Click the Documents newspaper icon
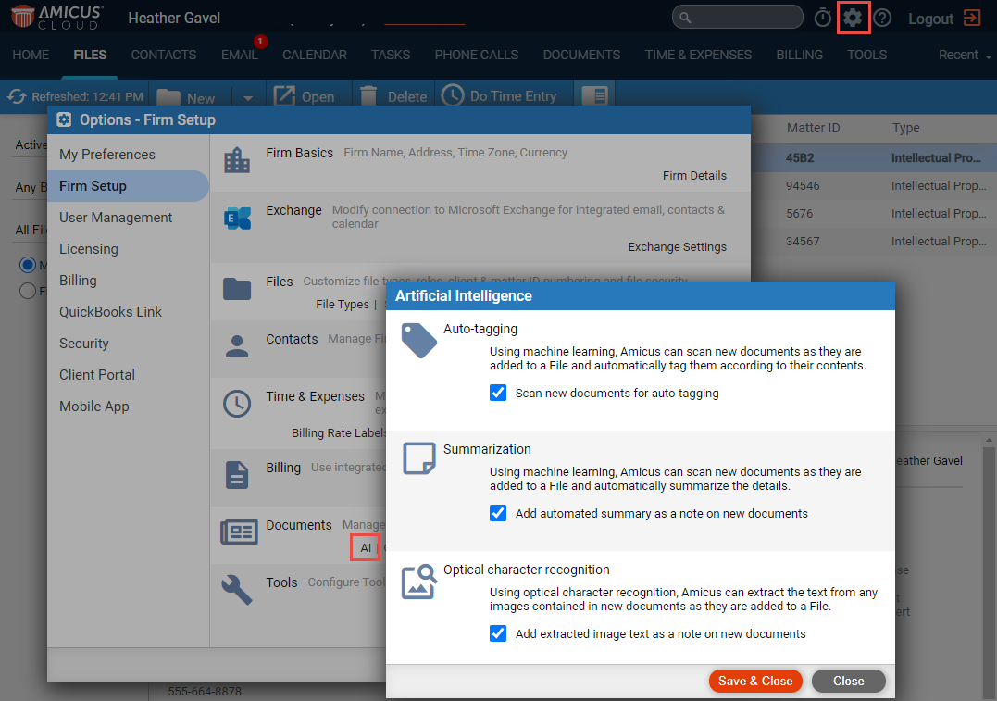997x701 pixels. pyautogui.click(x=239, y=532)
